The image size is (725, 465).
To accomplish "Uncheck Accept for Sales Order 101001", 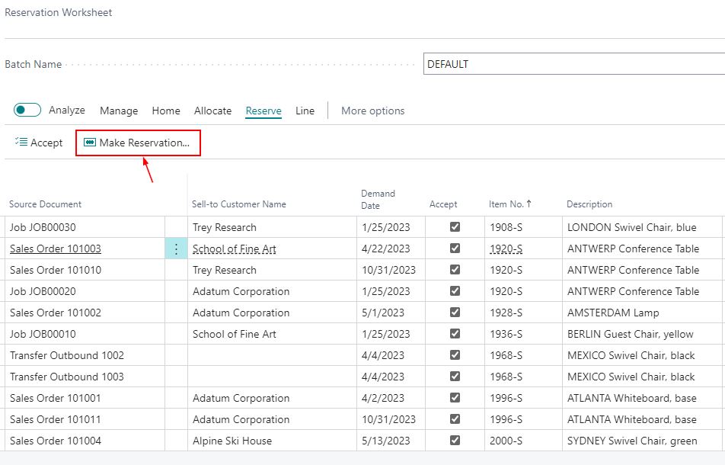I will click(x=455, y=397).
